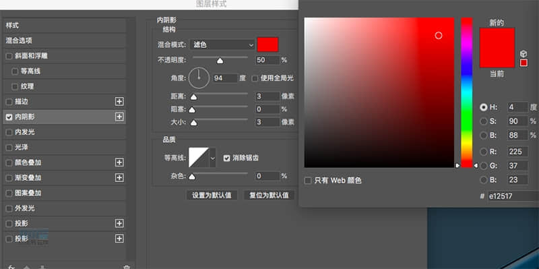This screenshot has width=539, height=269.
Task: Click the 距离 pixel value field
Action: [267, 96]
